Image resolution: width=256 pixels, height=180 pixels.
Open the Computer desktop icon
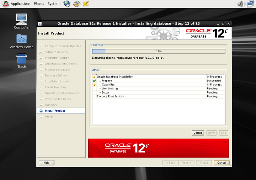22,21
